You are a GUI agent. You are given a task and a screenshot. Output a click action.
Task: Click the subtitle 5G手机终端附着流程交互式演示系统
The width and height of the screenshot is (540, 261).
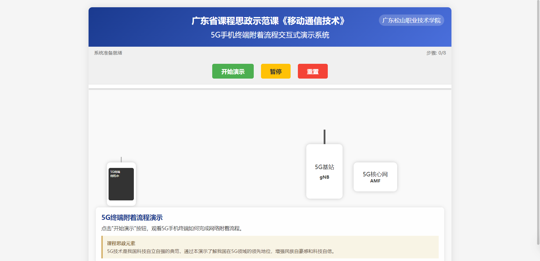[x=270, y=35]
